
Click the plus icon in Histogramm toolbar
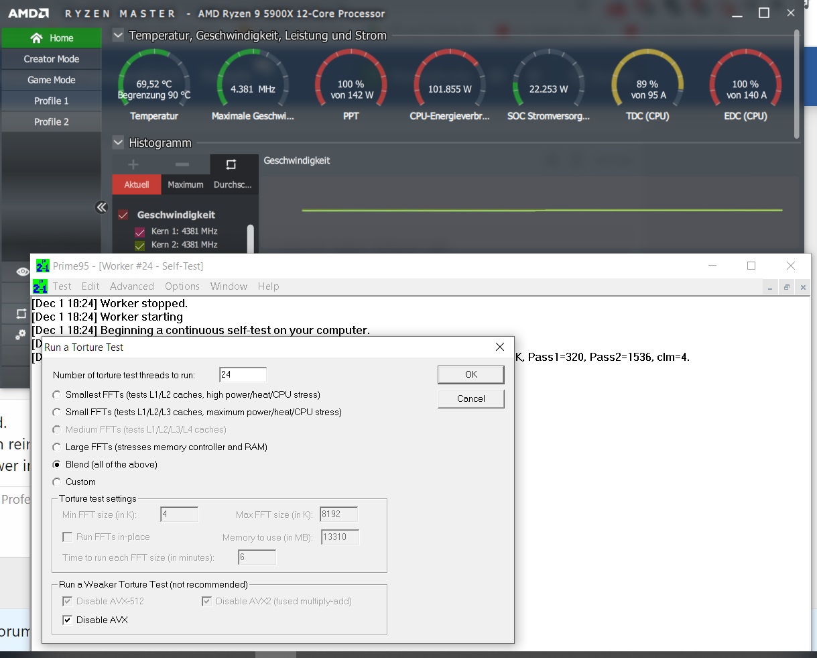(x=133, y=164)
